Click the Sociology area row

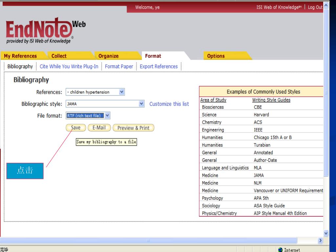click(211, 206)
